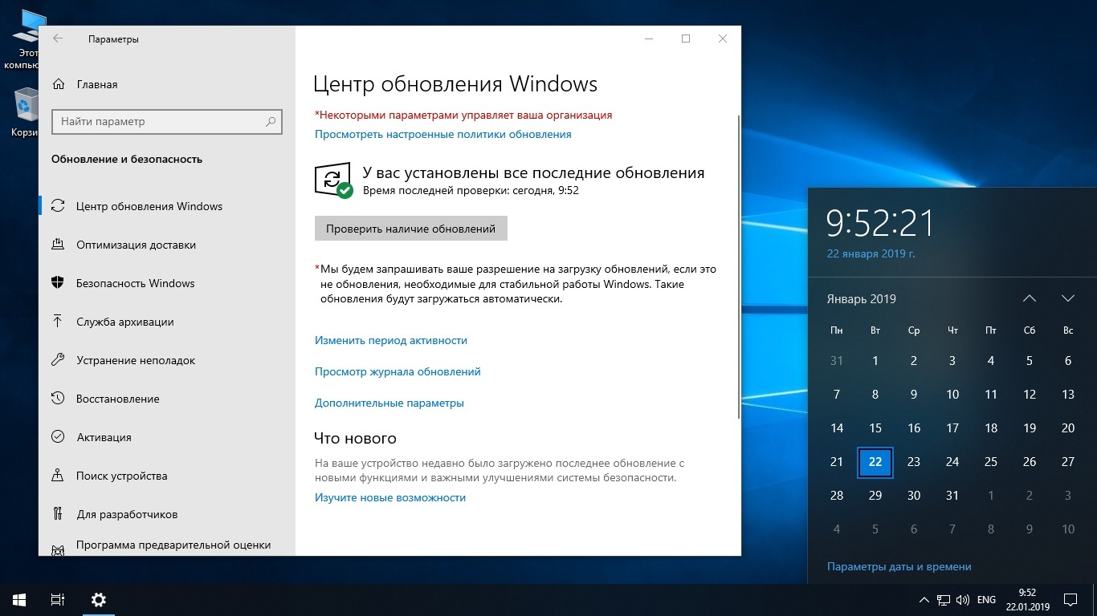The height and width of the screenshot is (616, 1097).
Task: Select Центр обновления Windows sync icon
Action: click(58, 206)
